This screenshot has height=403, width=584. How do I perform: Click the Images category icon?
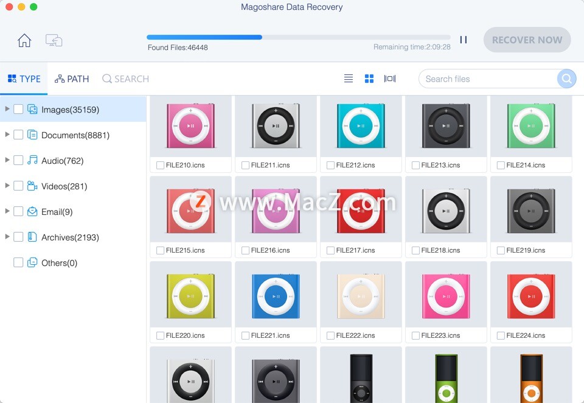[32, 109]
